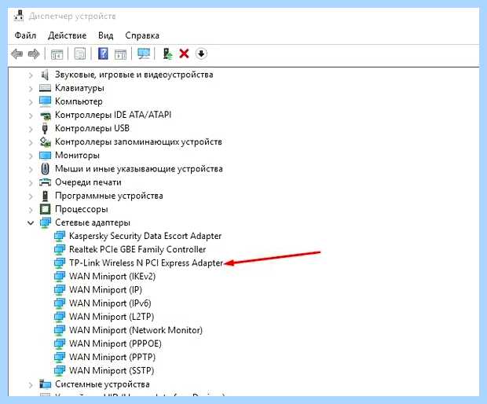Click the monitor icon next to Компьютер

45,101
